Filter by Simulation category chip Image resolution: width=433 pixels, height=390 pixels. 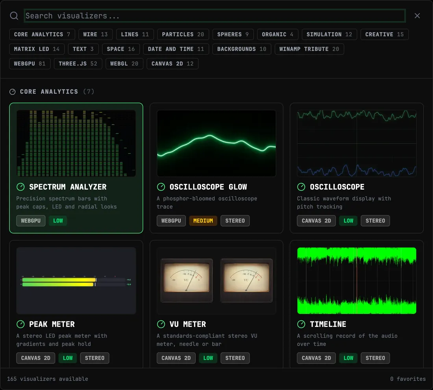coord(329,34)
